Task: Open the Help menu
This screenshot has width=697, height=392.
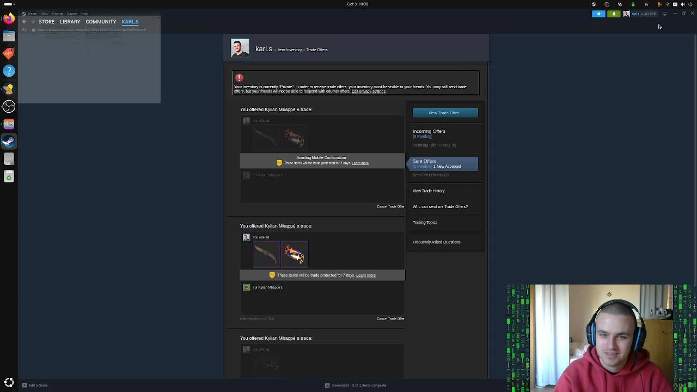Action: (84, 14)
